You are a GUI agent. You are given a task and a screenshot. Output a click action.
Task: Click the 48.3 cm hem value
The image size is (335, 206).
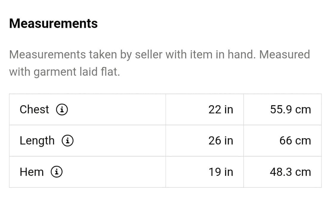(x=290, y=172)
